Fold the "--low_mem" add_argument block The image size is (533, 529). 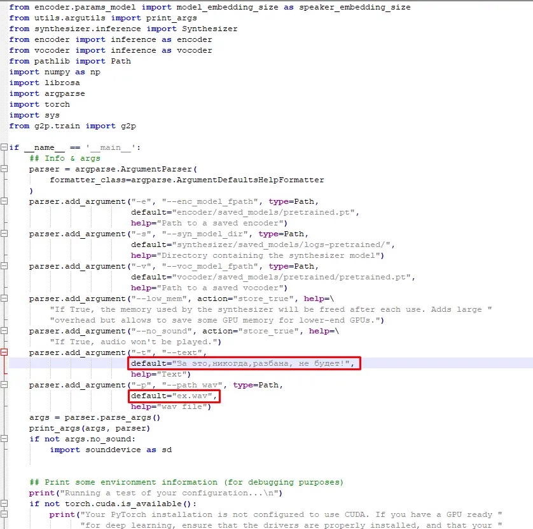click(x=4, y=298)
